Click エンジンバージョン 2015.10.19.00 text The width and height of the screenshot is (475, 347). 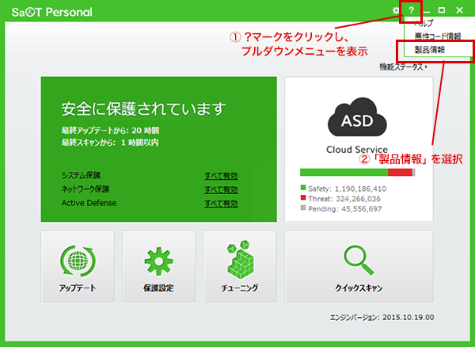pyautogui.click(x=382, y=318)
